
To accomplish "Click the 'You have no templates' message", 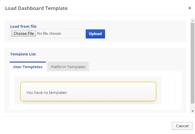I will pos(47,92).
